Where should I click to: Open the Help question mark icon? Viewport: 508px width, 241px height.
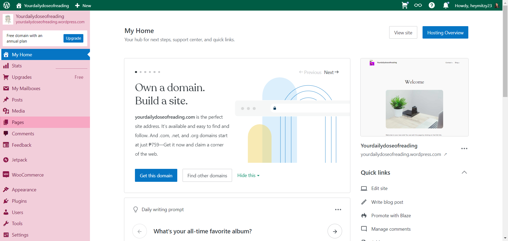432,5
